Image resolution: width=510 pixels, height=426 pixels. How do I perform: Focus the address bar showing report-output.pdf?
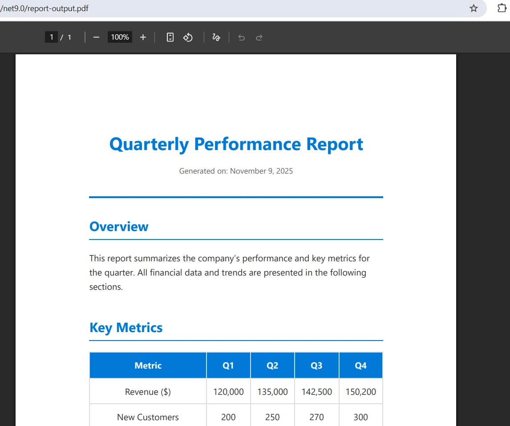click(223, 8)
